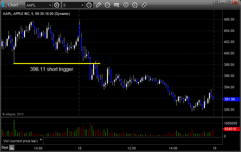Open the time template clock icon
The height and width of the screenshot is (152, 241).
[89, 5]
